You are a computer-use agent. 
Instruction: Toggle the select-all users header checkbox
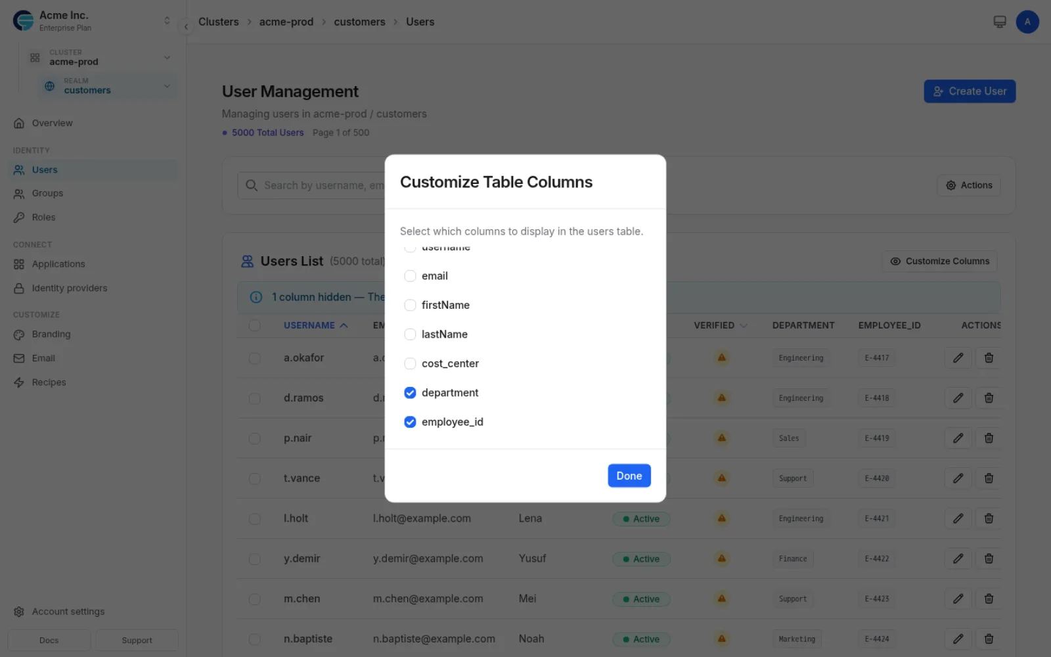point(255,325)
